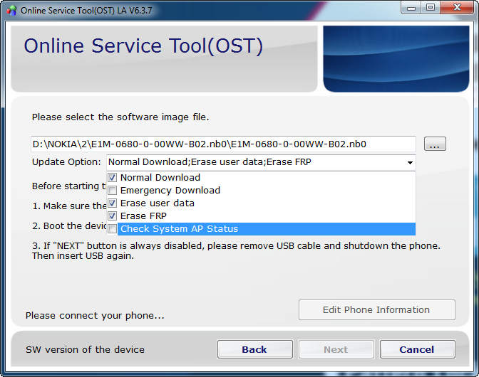
Task: Click the software image file path field
Action: coord(223,144)
